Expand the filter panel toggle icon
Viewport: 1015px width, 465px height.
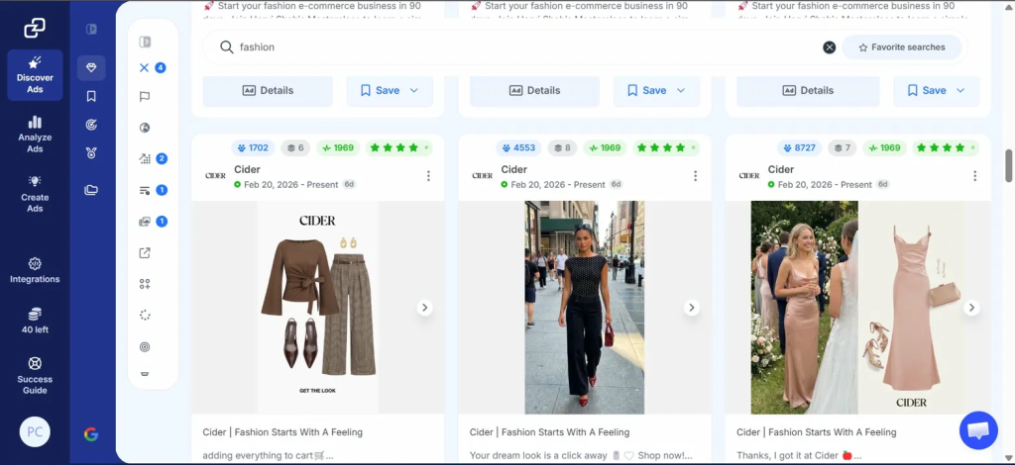pos(145,42)
